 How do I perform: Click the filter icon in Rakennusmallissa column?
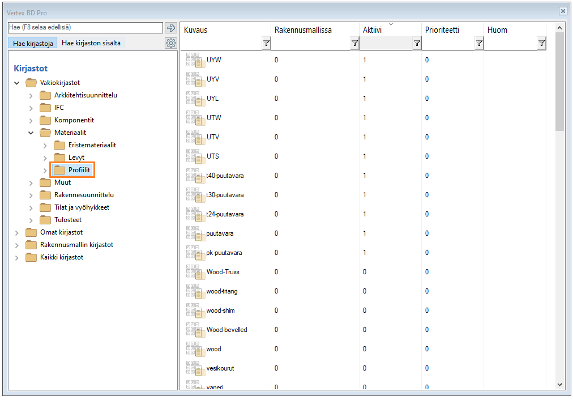(x=354, y=43)
